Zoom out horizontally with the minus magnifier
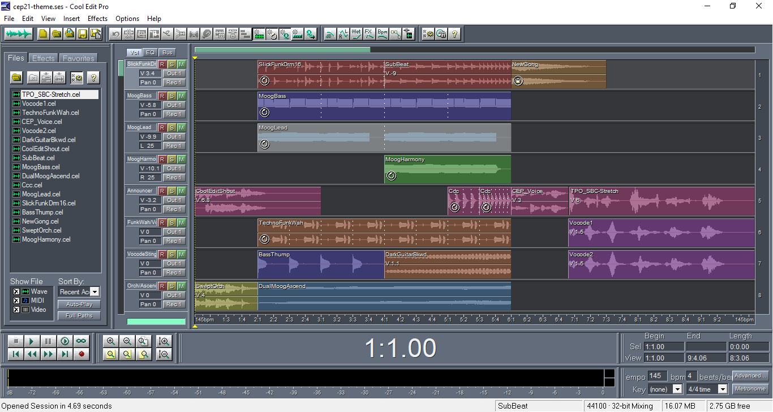The width and height of the screenshot is (773, 412). pos(127,341)
